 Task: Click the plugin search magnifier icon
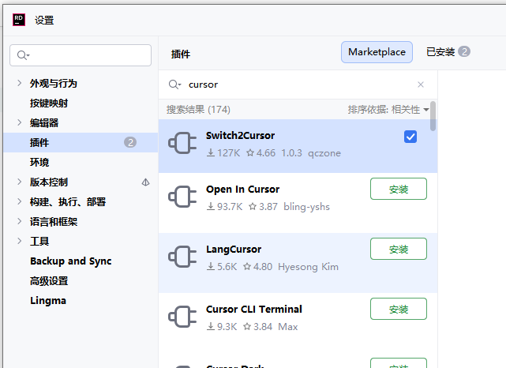point(174,84)
